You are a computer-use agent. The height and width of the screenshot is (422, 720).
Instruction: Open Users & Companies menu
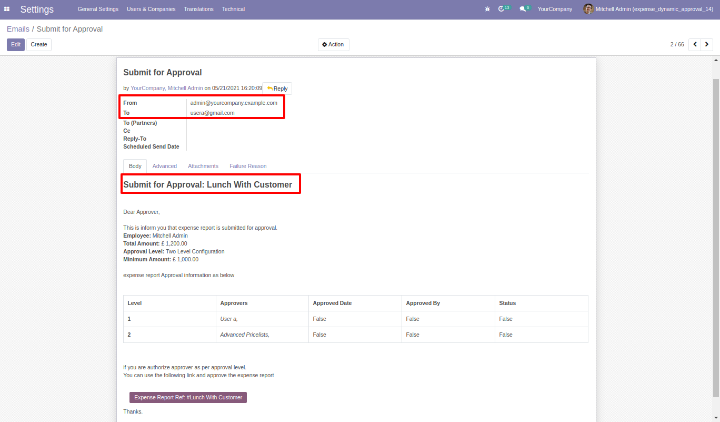pyautogui.click(x=151, y=9)
